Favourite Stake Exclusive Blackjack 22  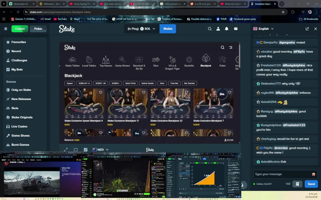pyautogui.click(x=186, y=92)
